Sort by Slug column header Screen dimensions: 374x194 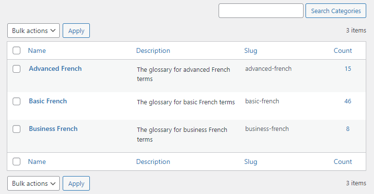(x=251, y=50)
